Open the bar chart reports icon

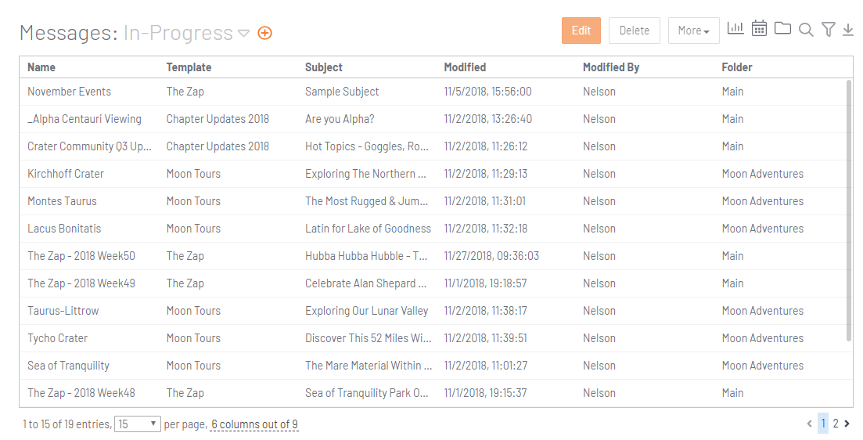pyautogui.click(x=735, y=28)
